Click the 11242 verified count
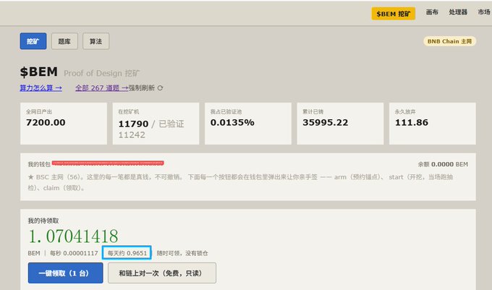The image size is (492, 290). point(132,135)
